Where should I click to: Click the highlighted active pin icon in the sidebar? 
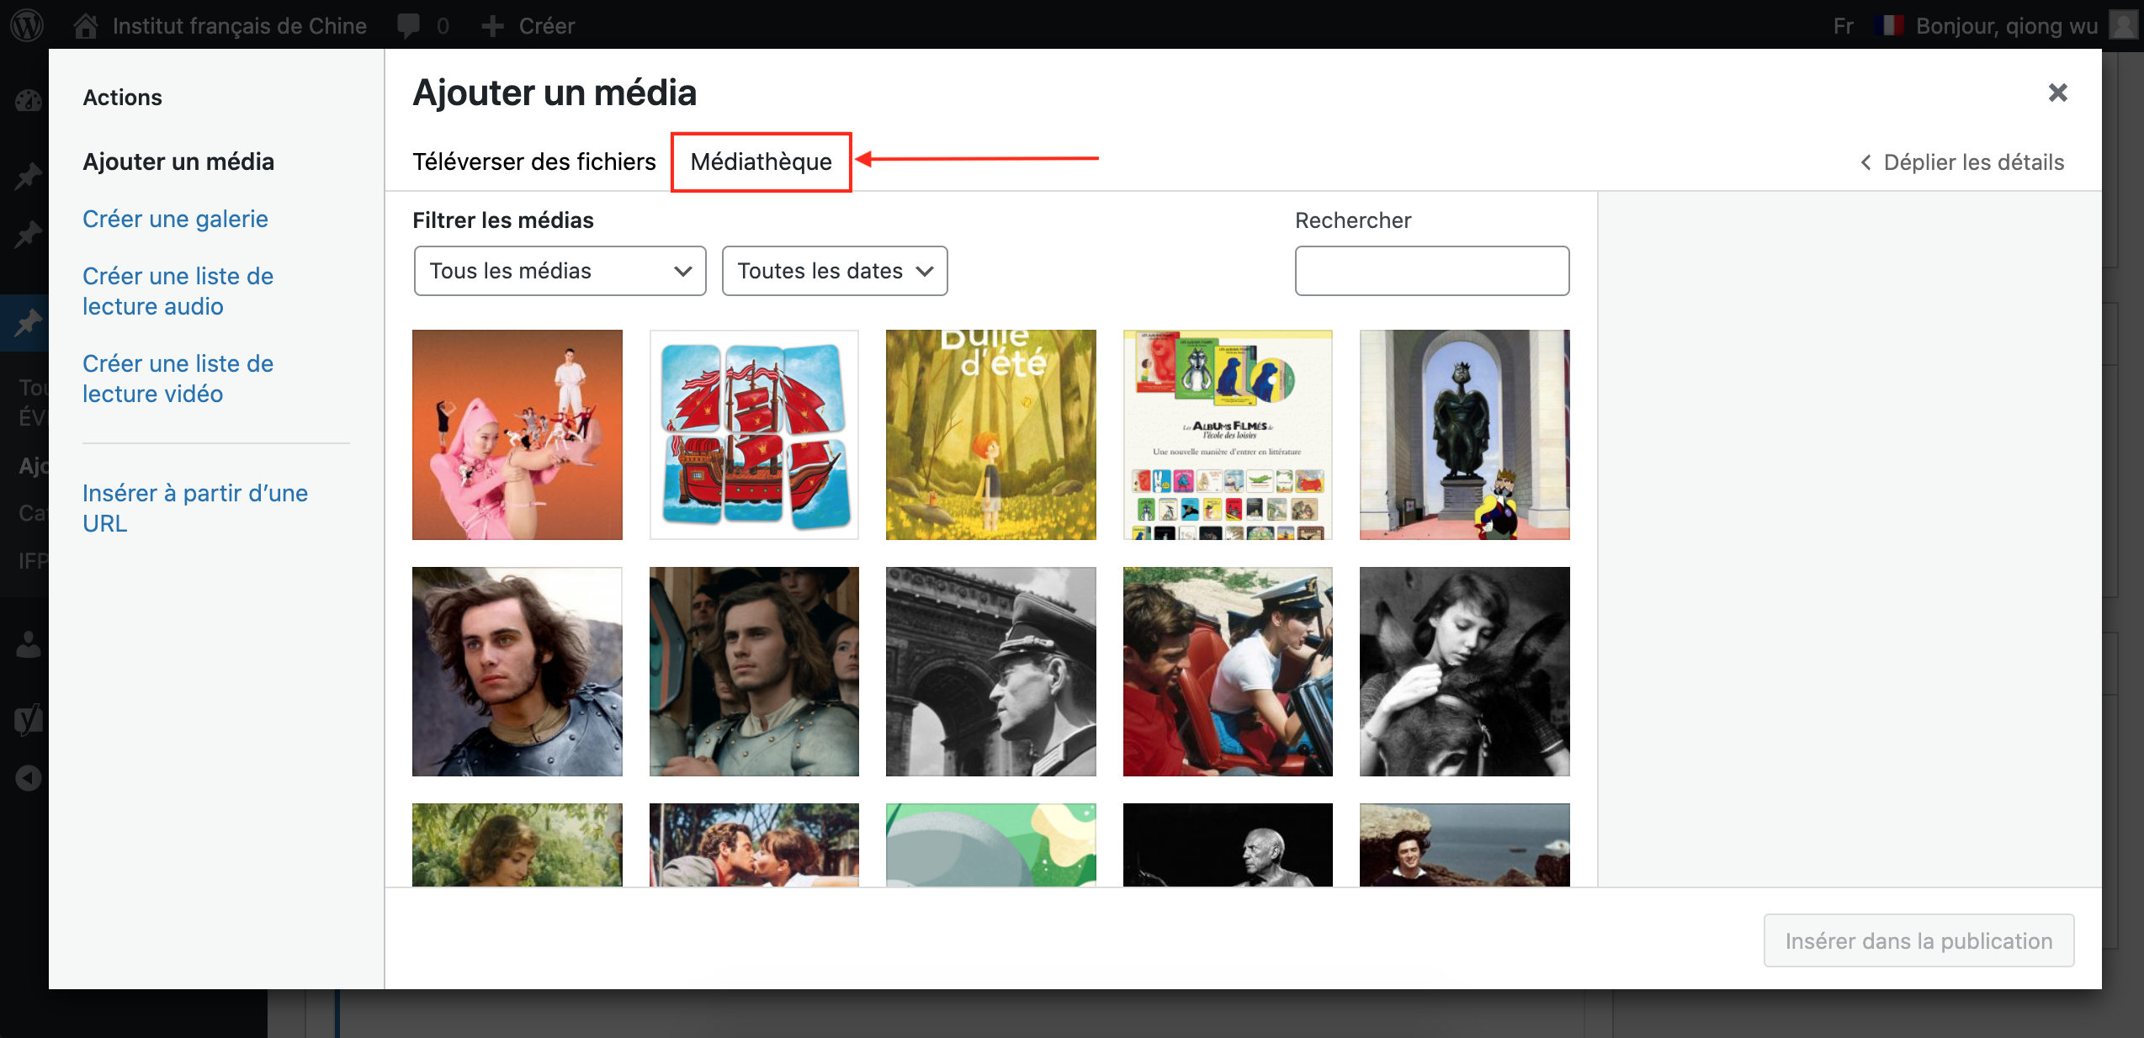28,322
